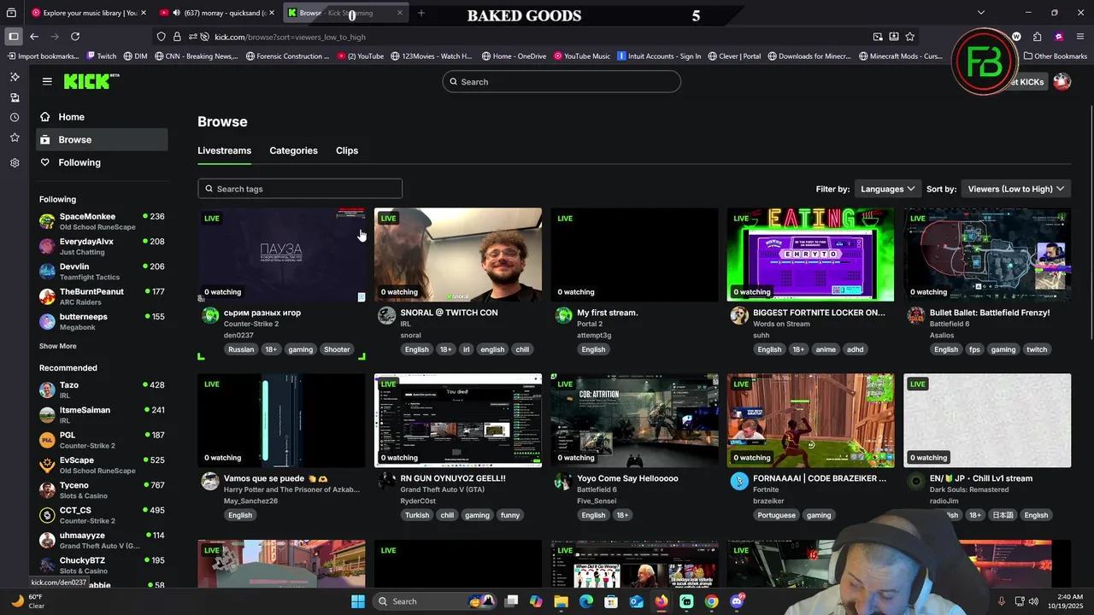Open the uhmaayyze recommended channel
This screenshot has height=615, width=1094.
(102, 540)
